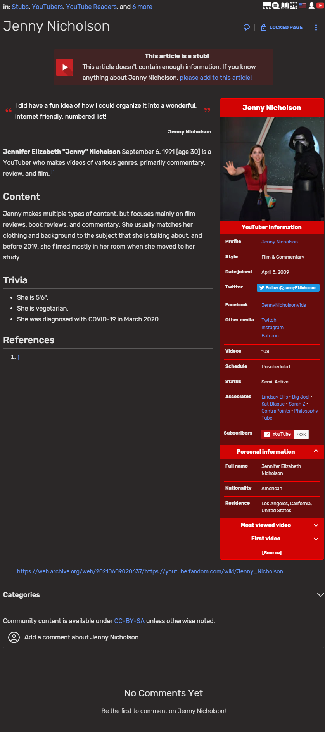Image resolution: width=325 pixels, height=732 pixels.
Task: Expand the Categories section chevron
Action: pos(320,595)
